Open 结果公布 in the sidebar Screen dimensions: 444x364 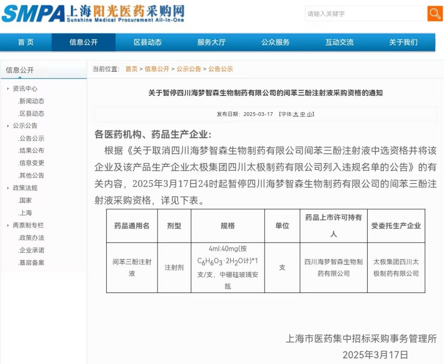coord(31,151)
